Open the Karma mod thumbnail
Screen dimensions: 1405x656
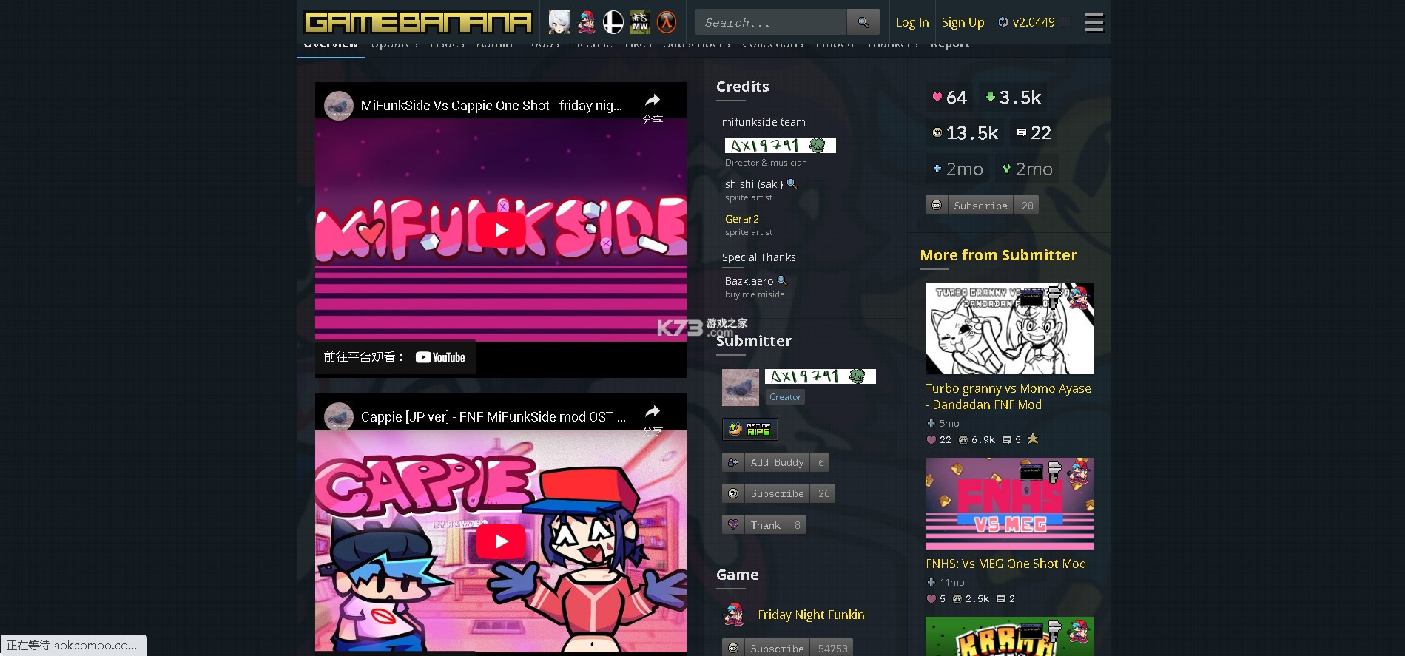[x=1009, y=637]
